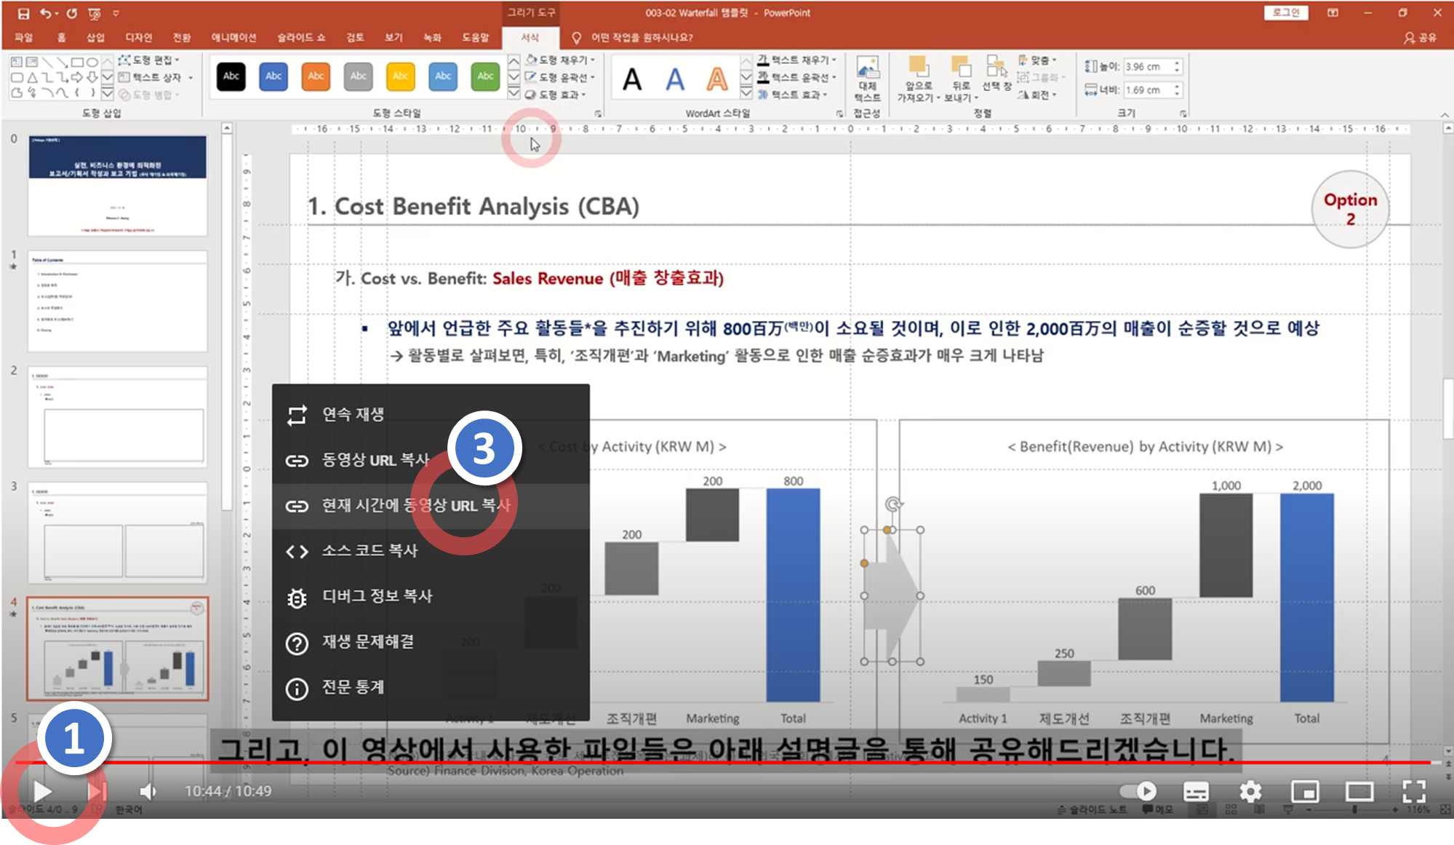Skip to the next video
The height and width of the screenshot is (845, 1454).
(x=97, y=791)
